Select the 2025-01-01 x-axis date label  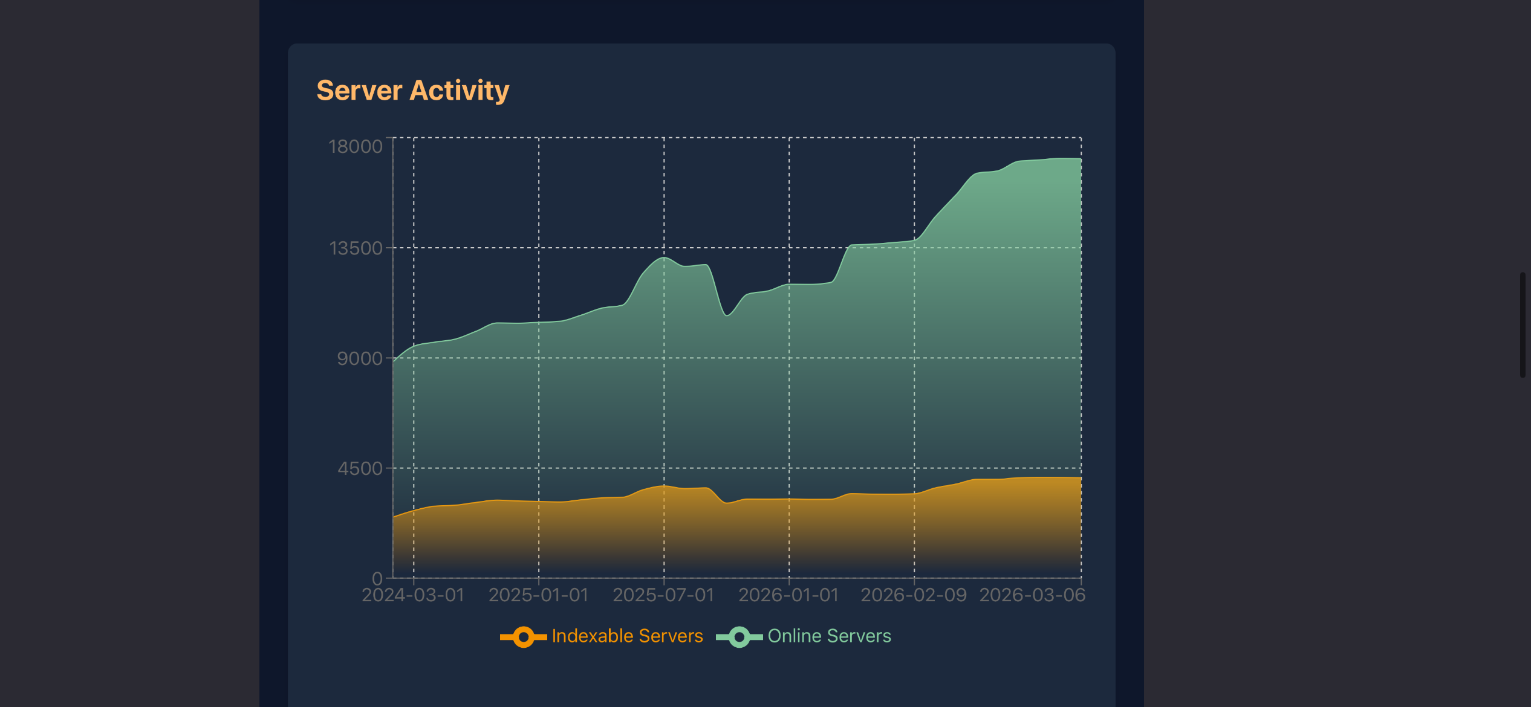pyautogui.click(x=538, y=595)
